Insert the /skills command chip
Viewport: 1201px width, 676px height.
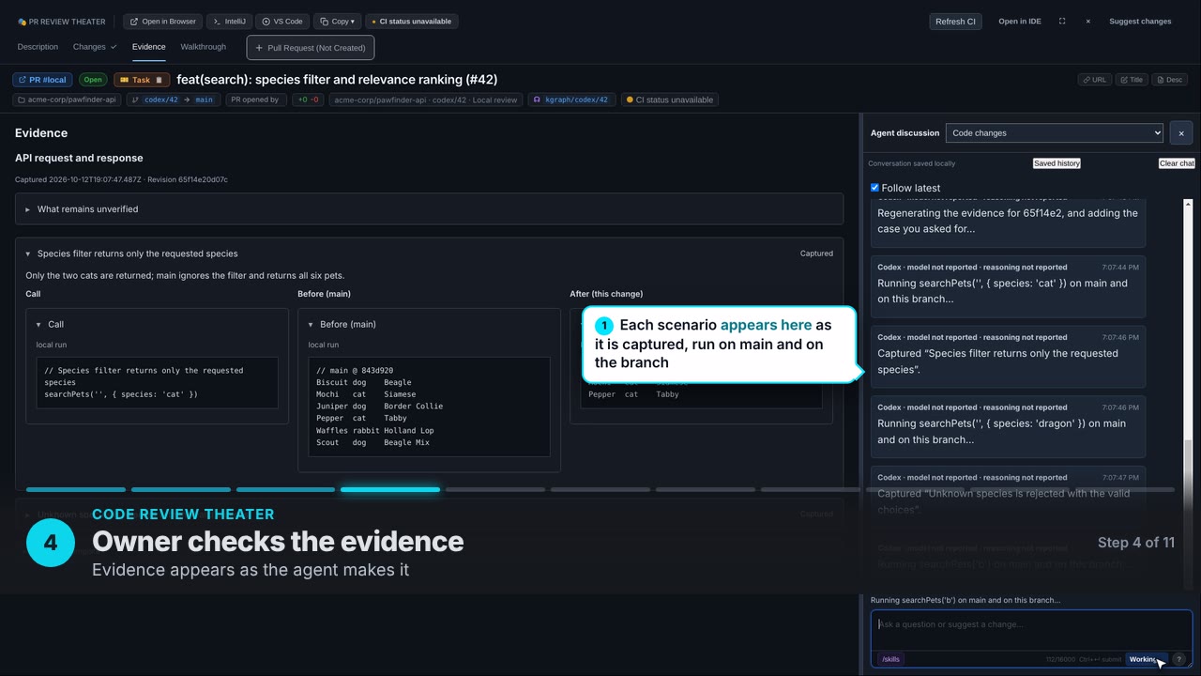click(890, 659)
